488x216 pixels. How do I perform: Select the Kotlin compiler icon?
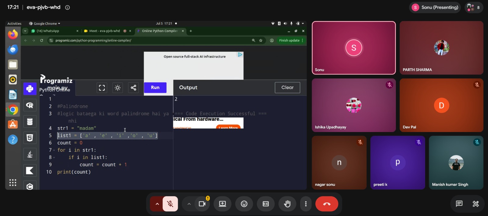tap(30, 171)
